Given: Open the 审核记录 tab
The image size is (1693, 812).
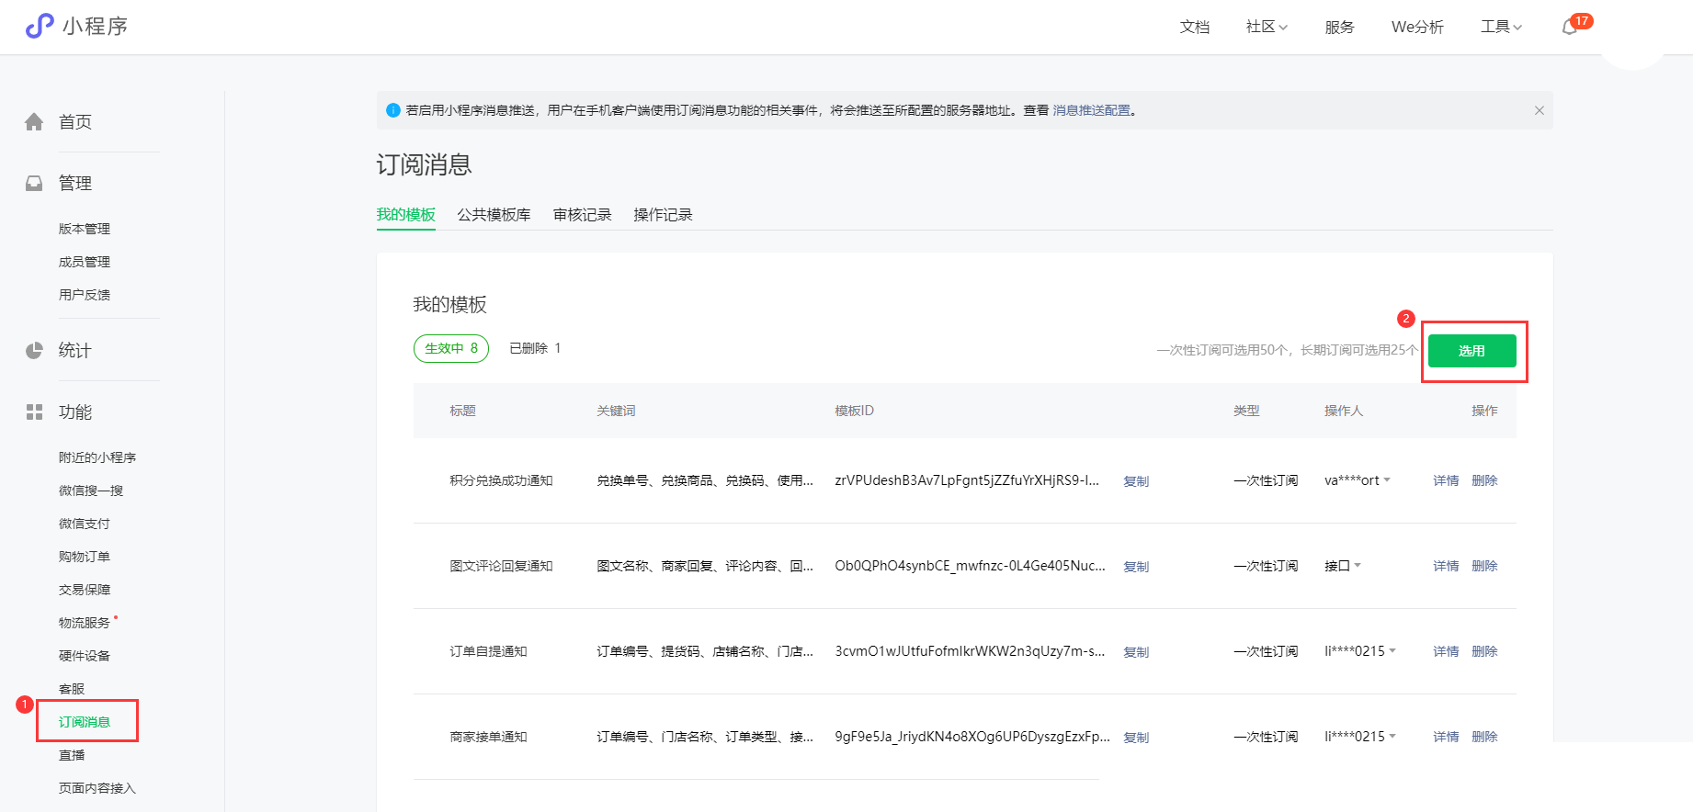Looking at the screenshot, I should pos(582,215).
